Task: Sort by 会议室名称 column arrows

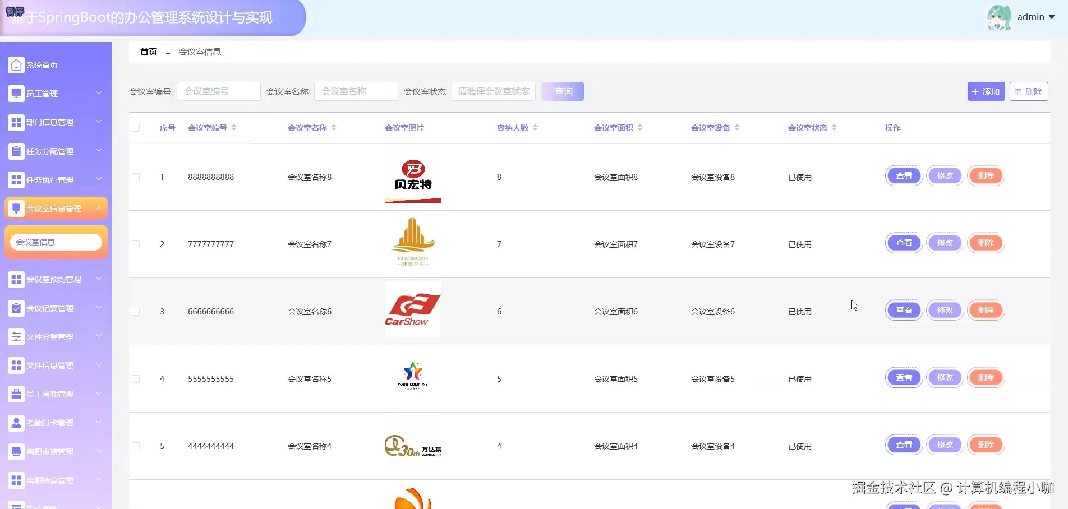Action: tap(334, 128)
